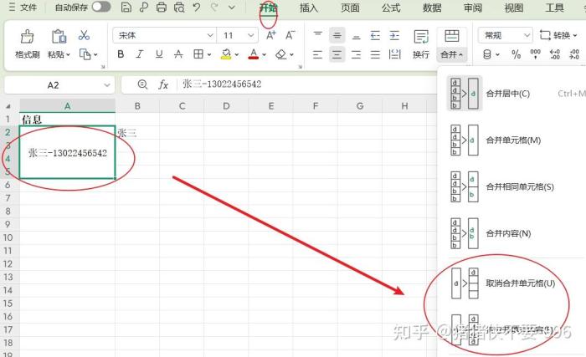The image size is (586, 357).
Task: Apply the yellow fill color bucket
Action: 226,54
